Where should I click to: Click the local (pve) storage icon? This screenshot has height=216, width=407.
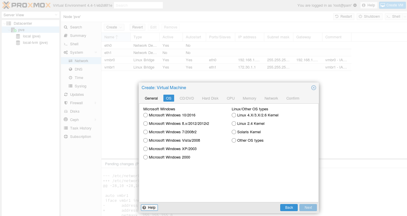[18, 36]
